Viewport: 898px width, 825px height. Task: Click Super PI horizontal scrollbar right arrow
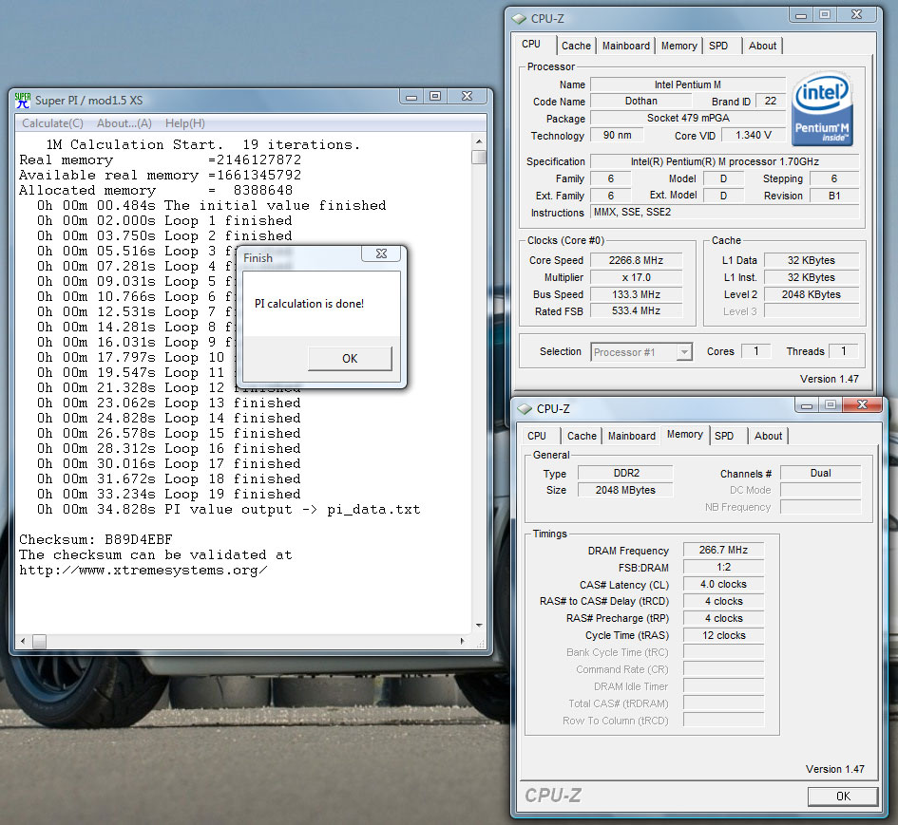[x=463, y=642]
